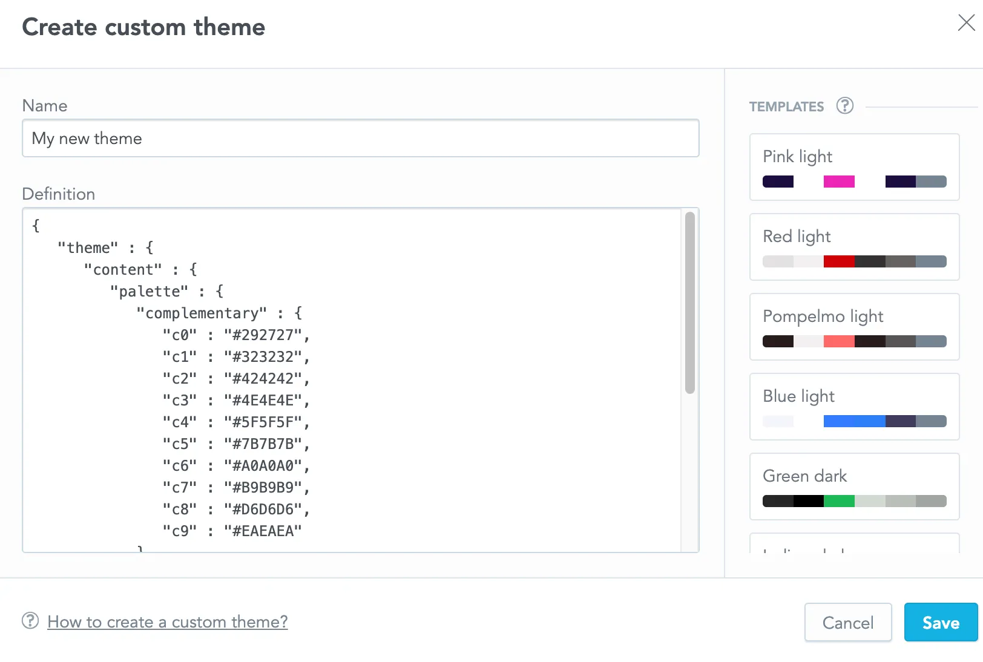
Task: Click the Name field containing My new theme
Action: 360,138
